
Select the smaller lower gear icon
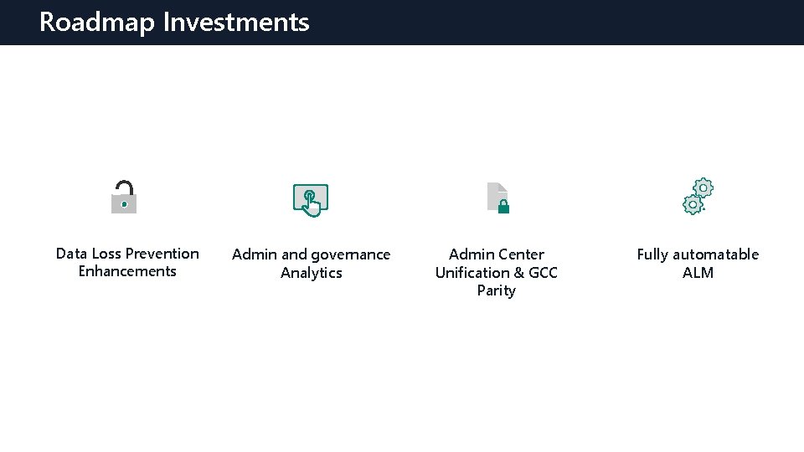point(693,204)
